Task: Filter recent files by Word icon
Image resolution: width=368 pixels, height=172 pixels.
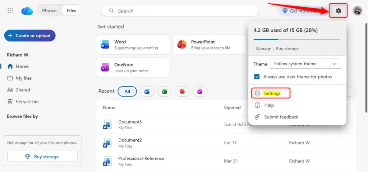Action: pos(147,92)
